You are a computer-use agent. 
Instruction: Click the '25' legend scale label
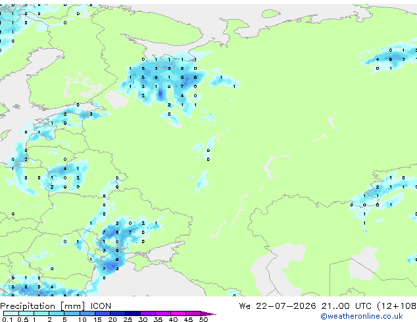[128, 319]
